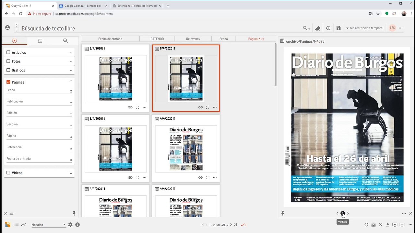Viewport: 415px width, 233px height.
Task: Reload the browser page
Action: (x=21, y=14)
